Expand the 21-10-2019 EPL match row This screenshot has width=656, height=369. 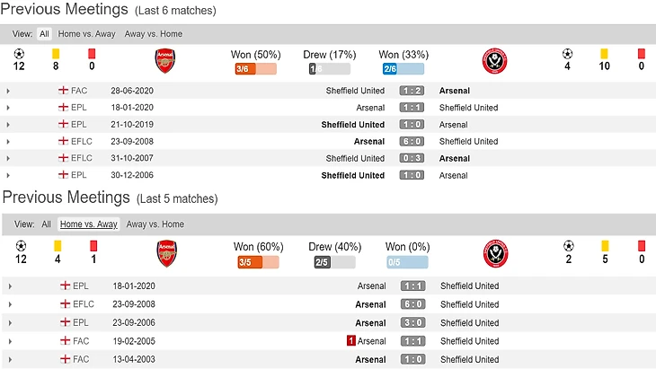pos(8,125)
